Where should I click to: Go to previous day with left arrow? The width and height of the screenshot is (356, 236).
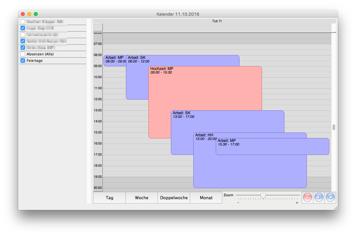click(x=319, y=198)
